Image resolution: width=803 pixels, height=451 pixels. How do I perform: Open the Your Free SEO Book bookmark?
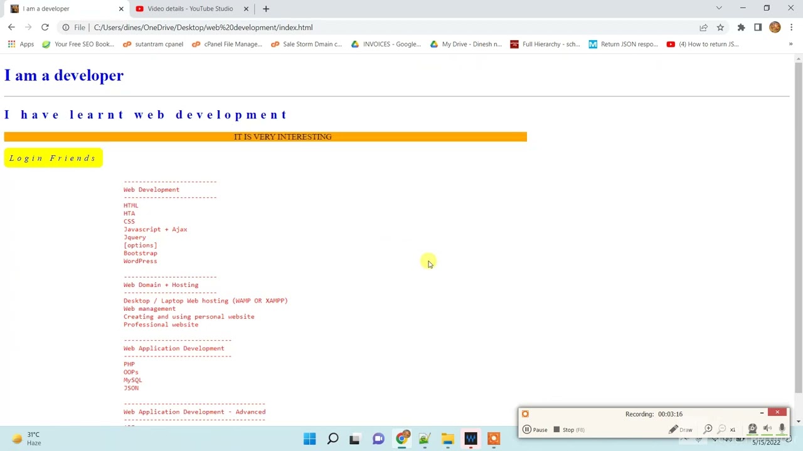[x=78, y=44]
